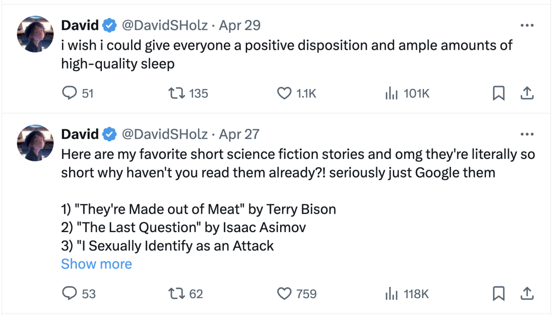Bookmark the science fiction stories tweet
The height and width of the screenshot is (316, 553).
(x=499, y=294)
